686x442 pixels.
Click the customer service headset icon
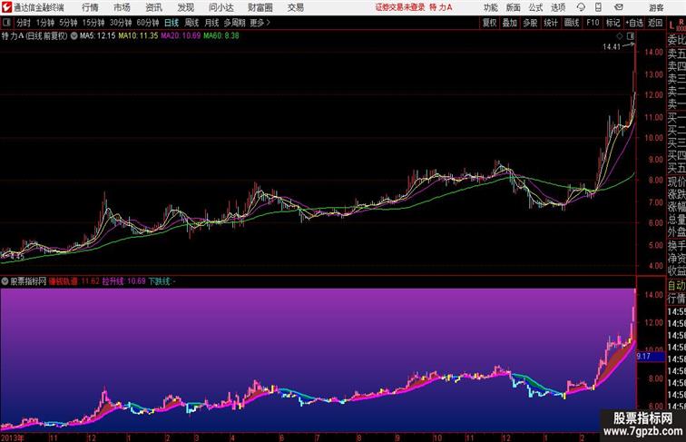point(581,7)
